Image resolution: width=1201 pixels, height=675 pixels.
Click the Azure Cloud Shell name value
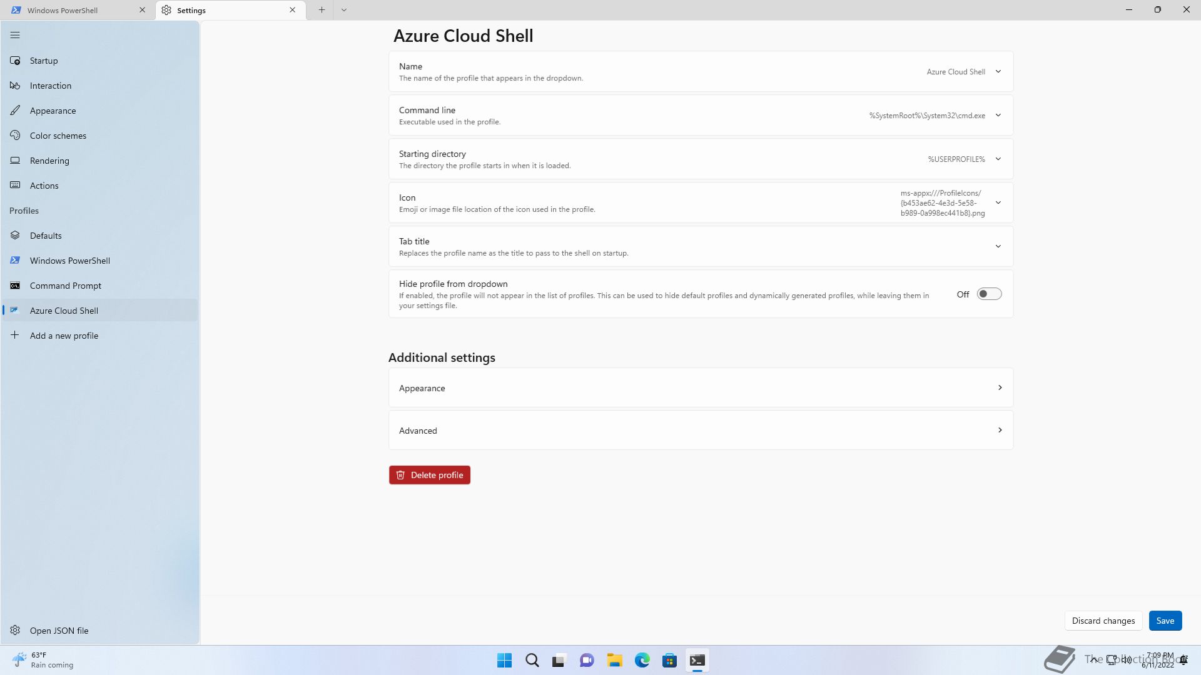point(956,72)
